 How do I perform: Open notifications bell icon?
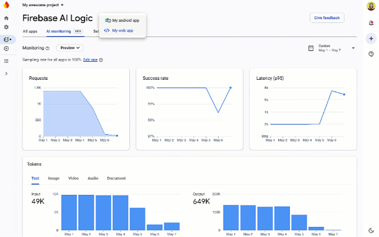point(371,23)
